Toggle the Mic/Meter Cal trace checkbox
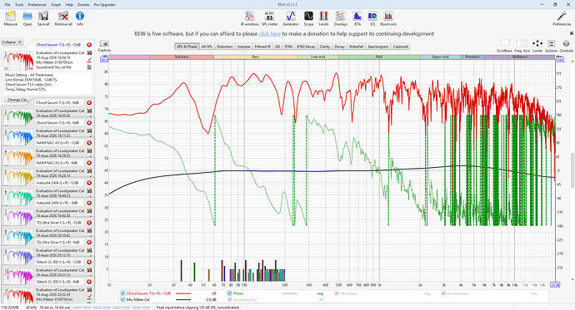575x310 pixels. point(122,299)
